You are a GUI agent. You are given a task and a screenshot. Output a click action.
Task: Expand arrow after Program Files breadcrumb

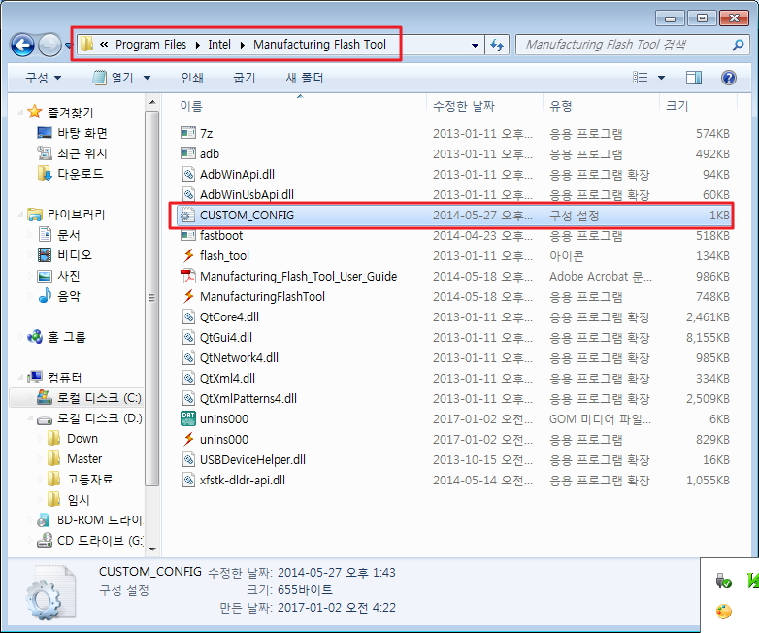[197, 45]
